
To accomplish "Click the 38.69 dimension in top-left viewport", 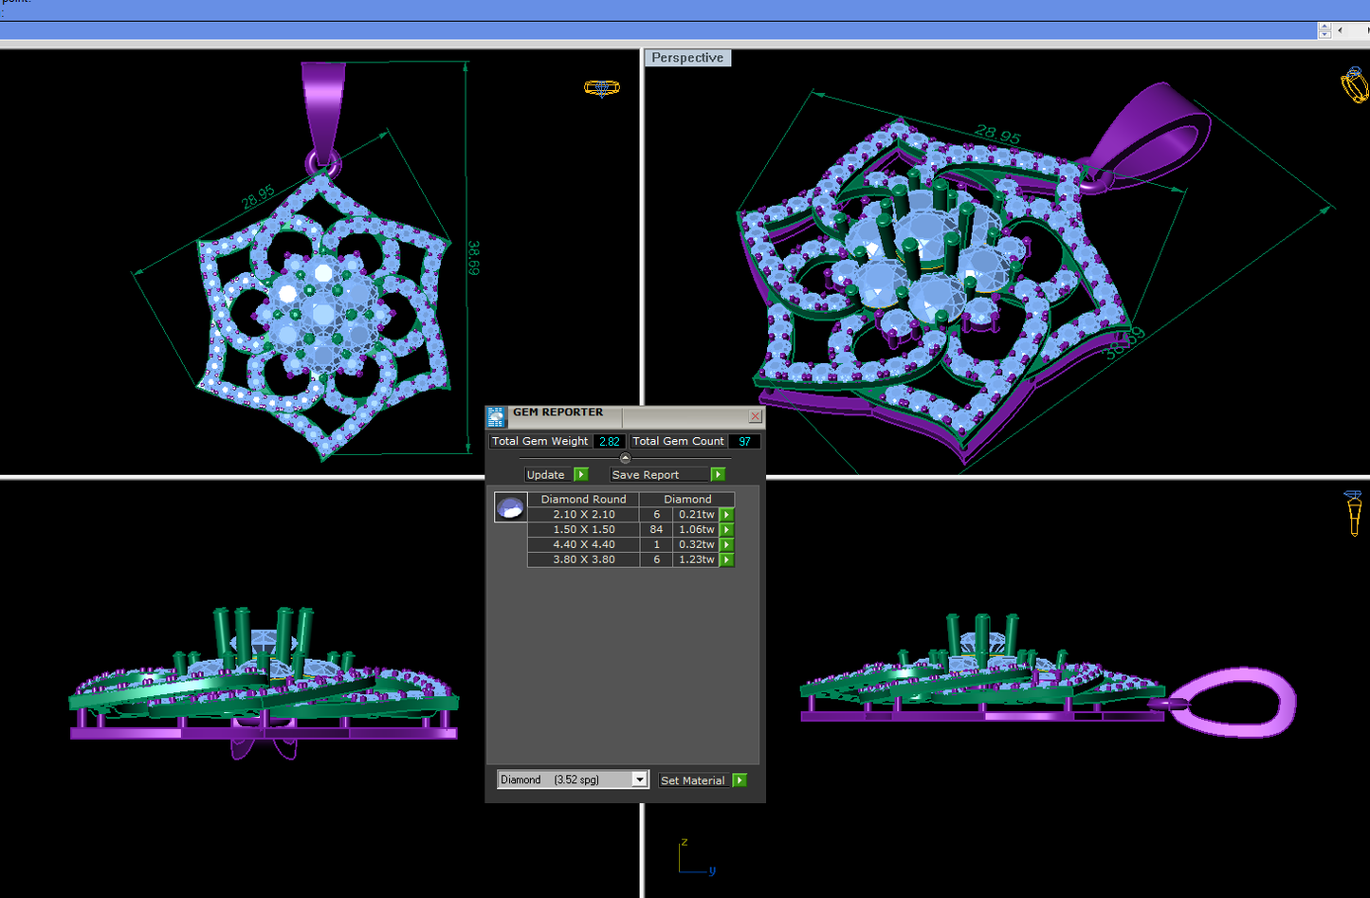I will click(474, 258).
